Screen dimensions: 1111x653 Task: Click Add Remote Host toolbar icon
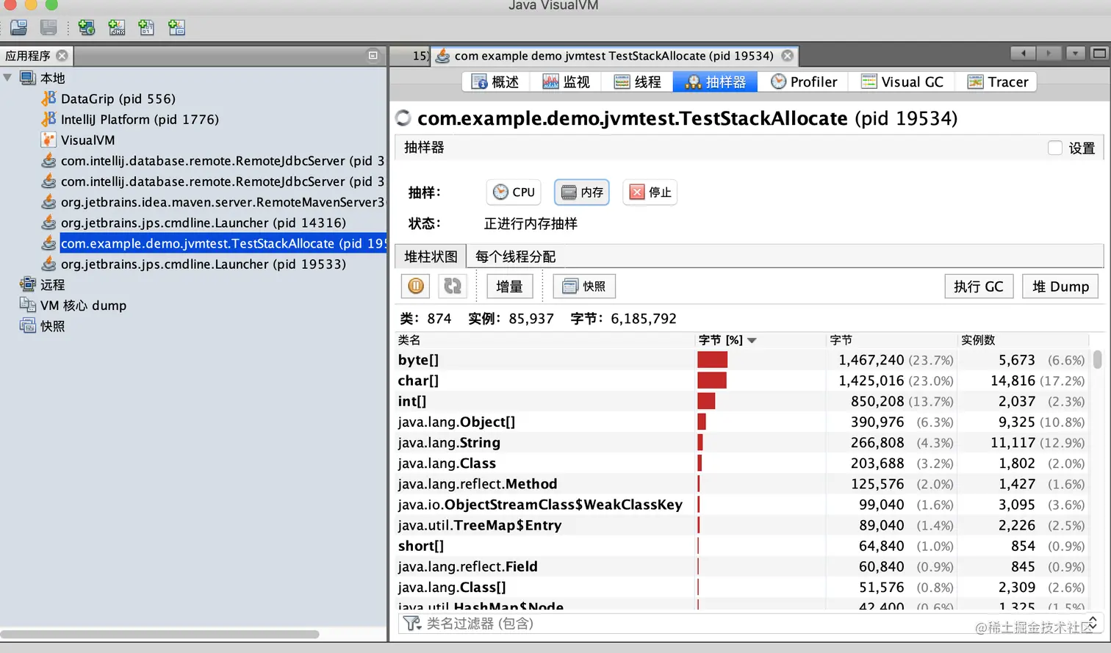(x=87, y=28)
